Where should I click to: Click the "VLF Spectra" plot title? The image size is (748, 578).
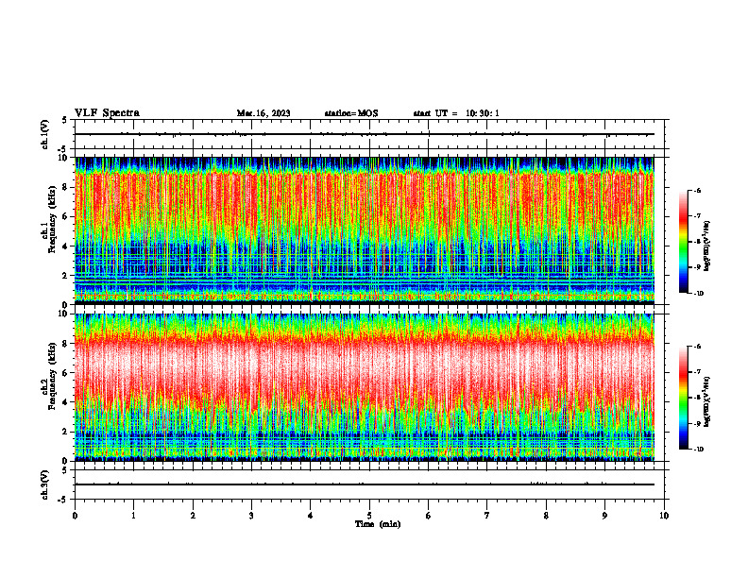coord(107,113)
